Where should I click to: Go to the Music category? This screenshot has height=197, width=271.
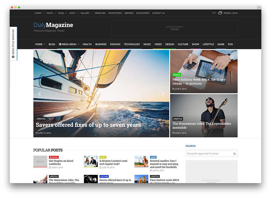(x=147, y=44)
